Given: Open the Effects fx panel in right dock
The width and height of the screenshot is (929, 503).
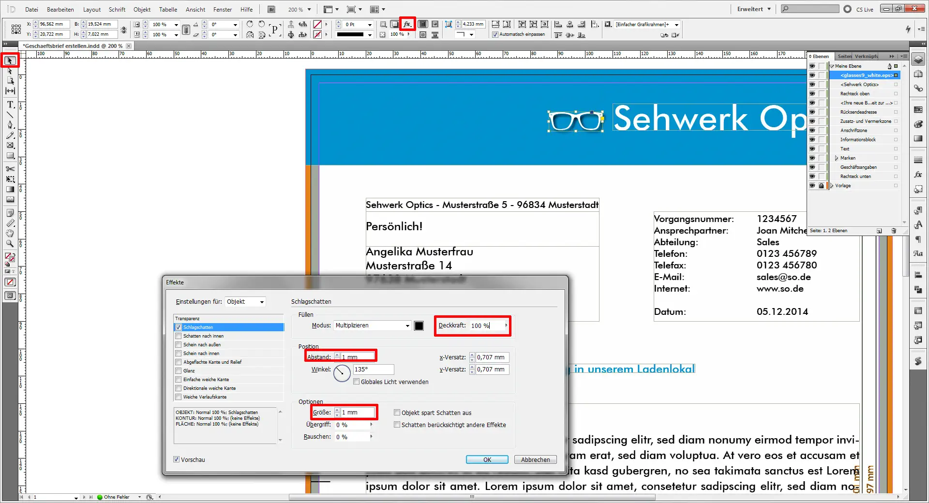Looking at the screenshot, I should pos(918,175).
